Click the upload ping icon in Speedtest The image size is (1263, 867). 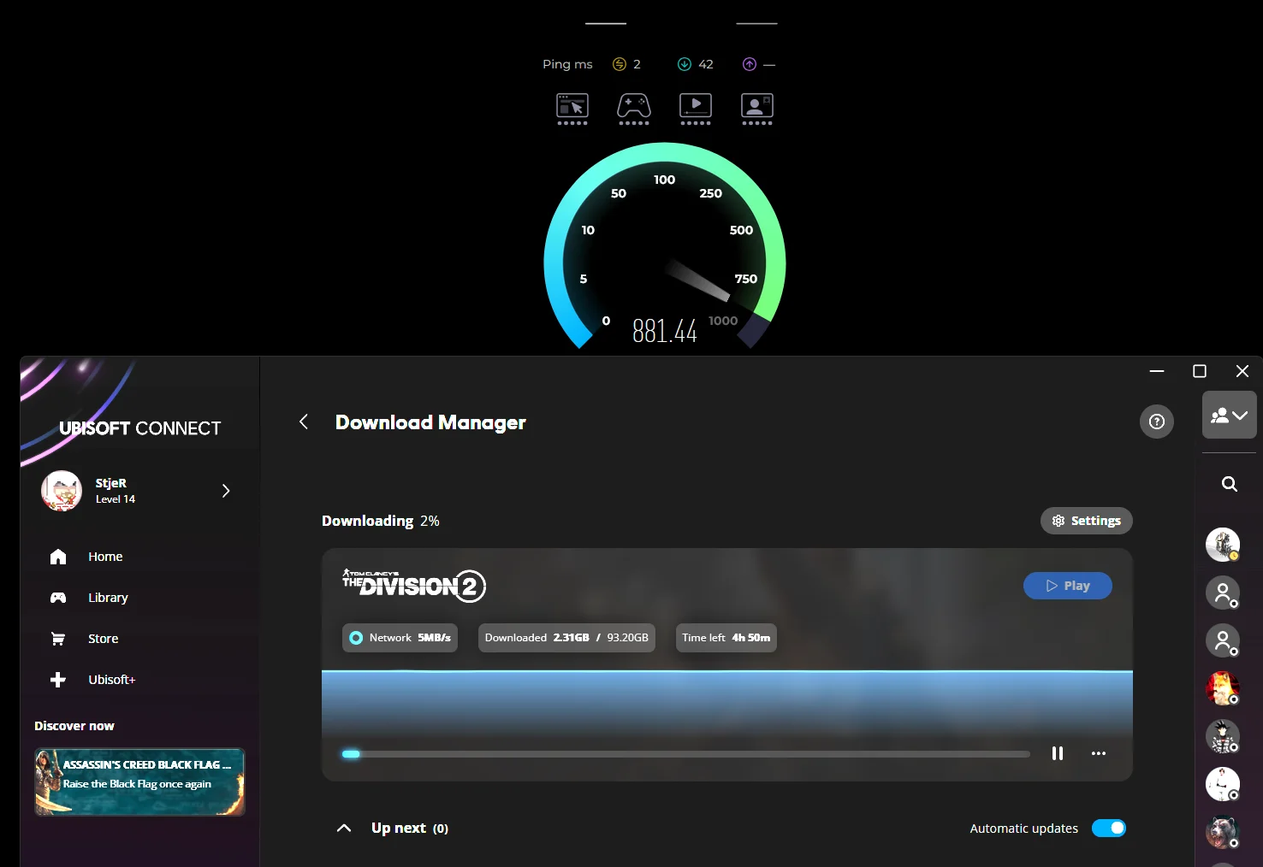point(750,64)
